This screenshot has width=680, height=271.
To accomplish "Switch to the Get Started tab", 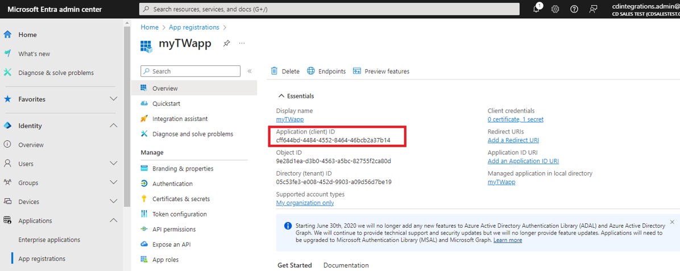I will point(295,265).
